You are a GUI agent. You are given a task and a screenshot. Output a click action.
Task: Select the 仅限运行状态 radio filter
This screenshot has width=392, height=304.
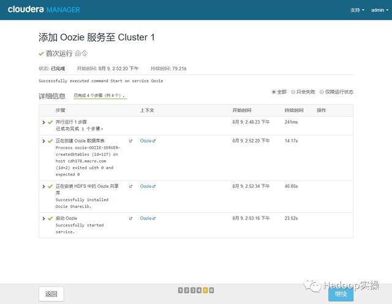[x=322, y=92]
